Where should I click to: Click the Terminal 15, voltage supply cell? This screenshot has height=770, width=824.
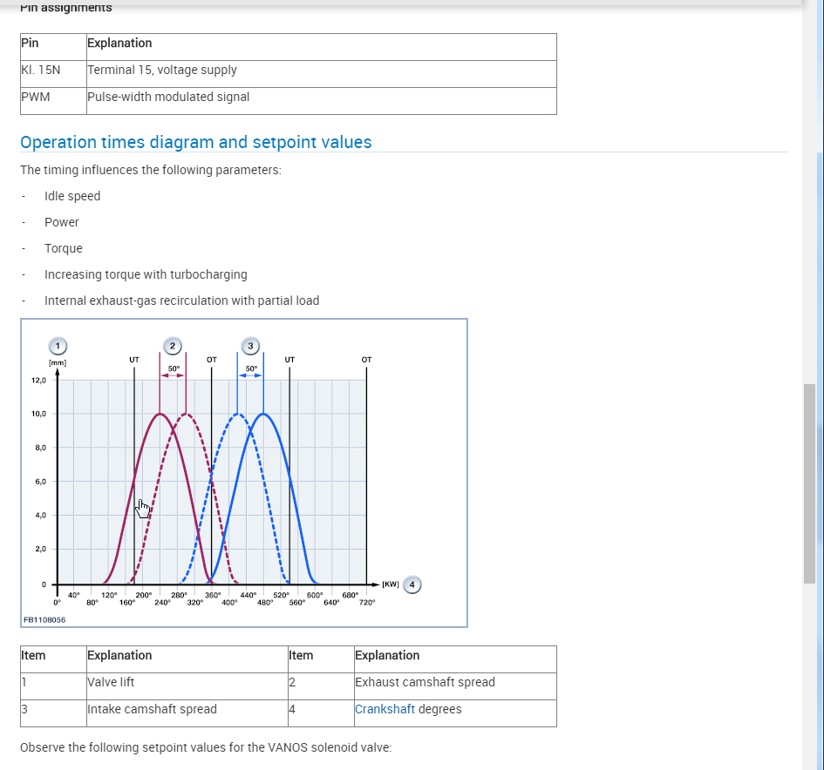[162, 70]
